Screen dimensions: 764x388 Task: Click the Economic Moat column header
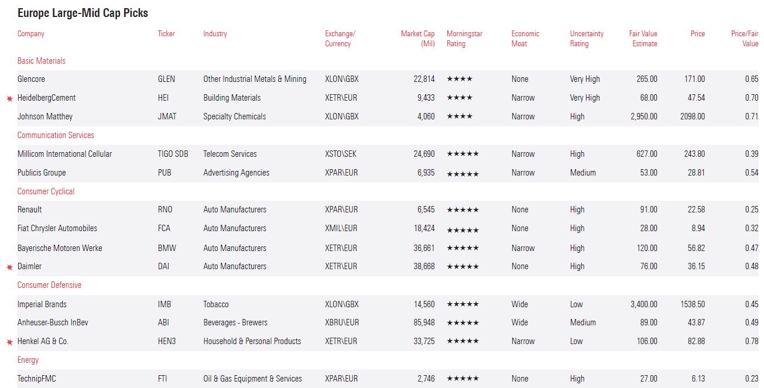click(x=525, y=39)
